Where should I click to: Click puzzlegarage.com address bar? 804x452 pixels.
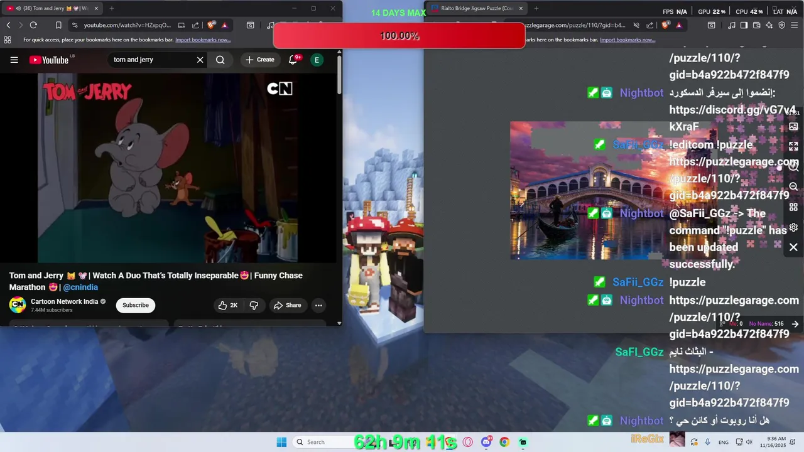(575, 25)
